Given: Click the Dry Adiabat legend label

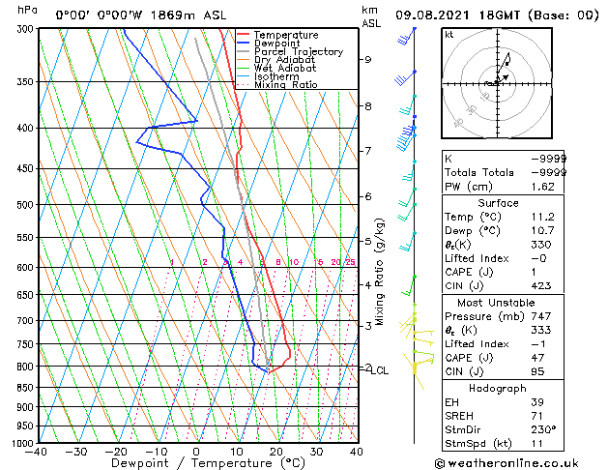Looking at the screenshot, I should point(284,60).
